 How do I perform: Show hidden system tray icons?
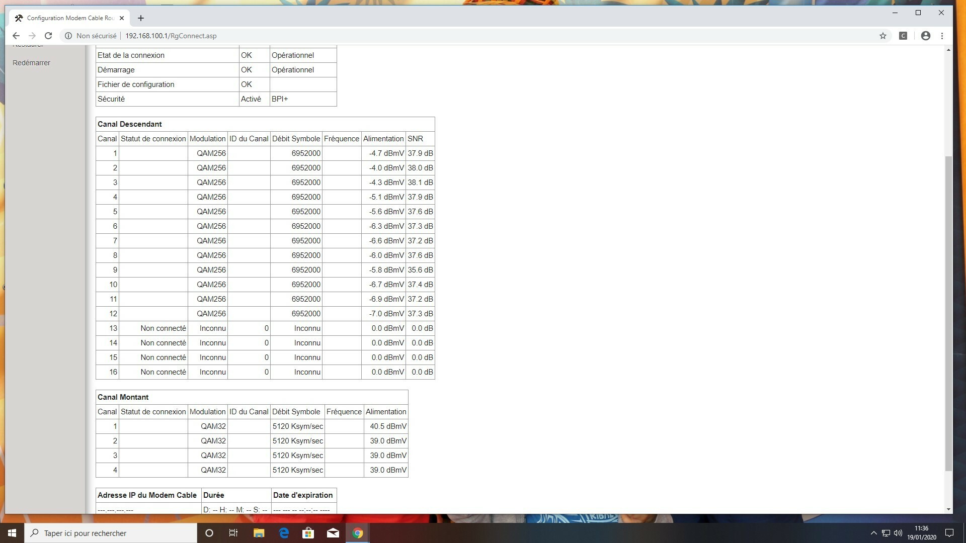coord(873,533)
